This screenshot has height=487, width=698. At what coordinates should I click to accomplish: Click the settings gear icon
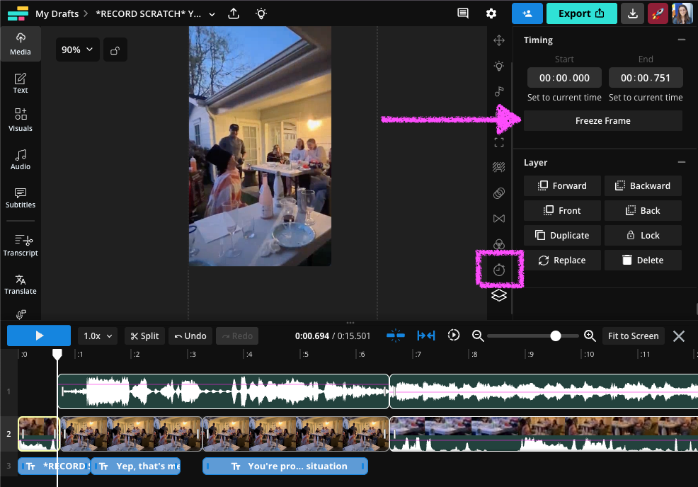coord(491,13)
